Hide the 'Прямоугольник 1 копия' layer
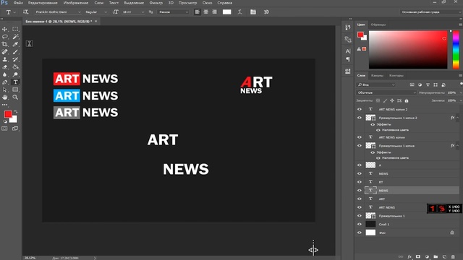 [x=360, y=146]
